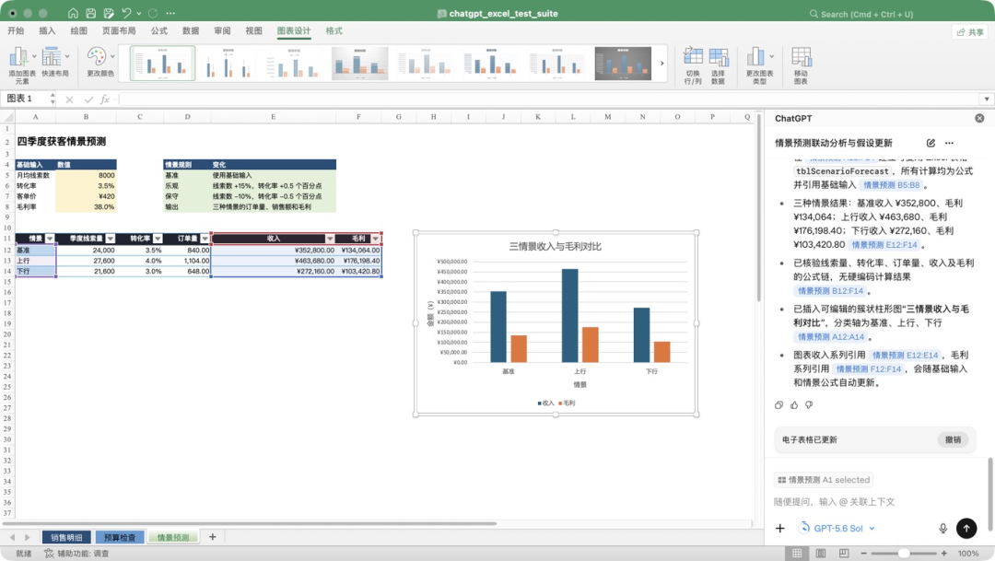The width and height of the screenshot is (995, 561).
Task: Open Select Data dialog
Action: point(719,65)
